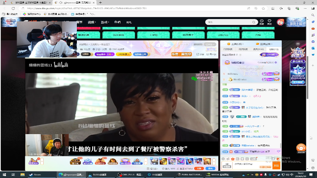
Task: Click the blue enter-event button on ad
Action: [298, 82]
